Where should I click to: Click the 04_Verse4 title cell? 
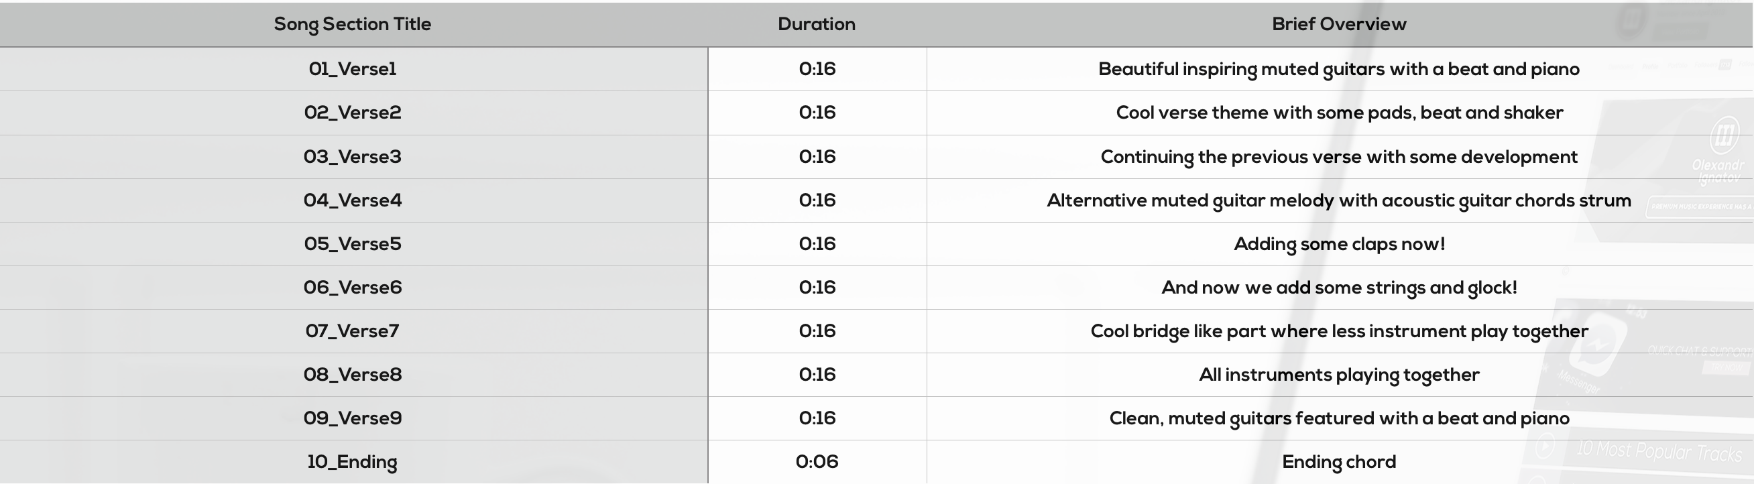click(352, 201)
